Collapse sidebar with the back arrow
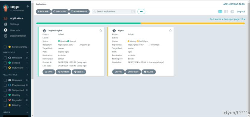Image resolution: width=250 pixels, height=117 pixels. coord(28,6)
